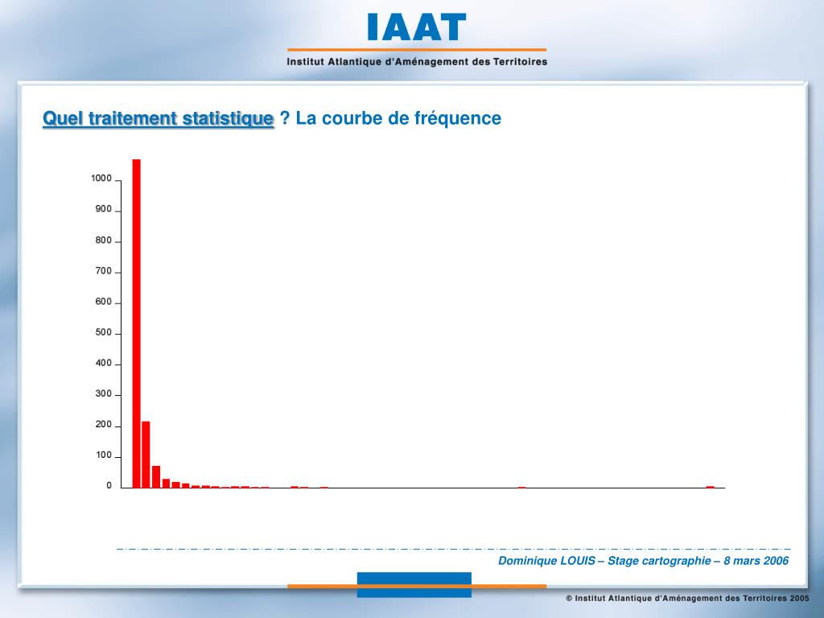This screenshot has width=824, height=618.
Task: Click the y-axis label '0'
Action: 109,486
